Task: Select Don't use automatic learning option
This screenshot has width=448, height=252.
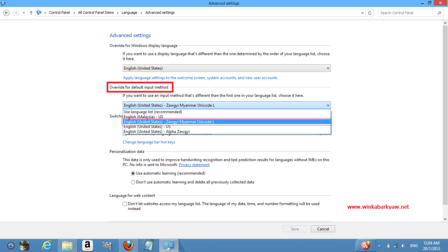Action: click(x=193, y=182)
